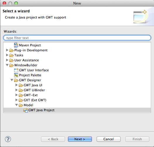Screen dimensions: 154x147
Task: Click the GWT User Interface wizard icon
Action: pyautogui.click(x=16, y=70)
